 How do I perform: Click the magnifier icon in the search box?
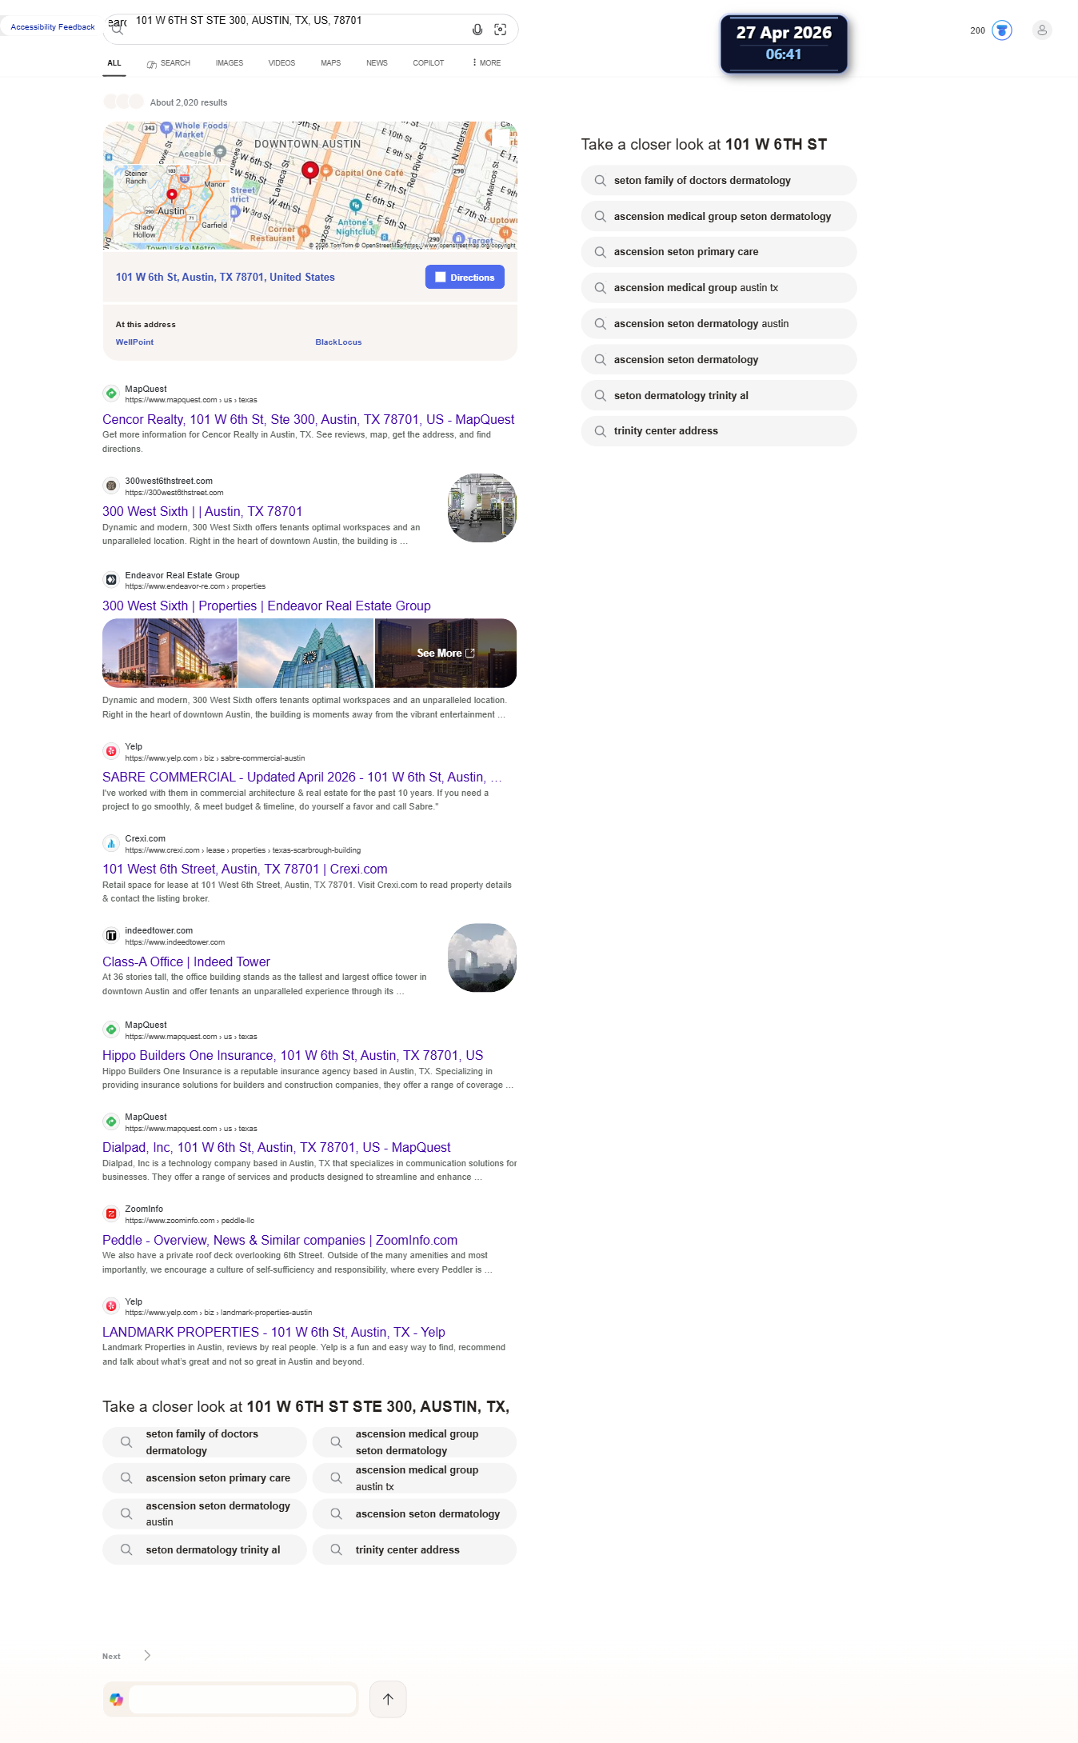point(118,30)
